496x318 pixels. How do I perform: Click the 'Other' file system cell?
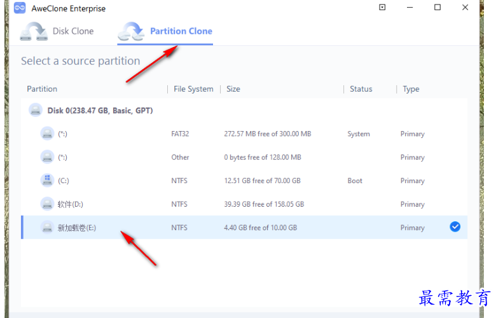pos(180,157)
